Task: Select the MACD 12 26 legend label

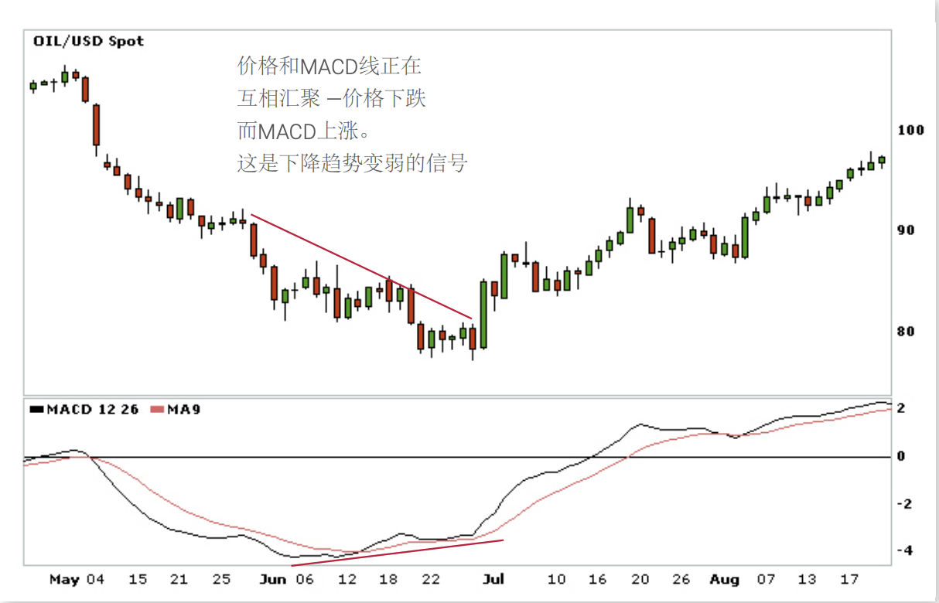Action: [92, 410]
